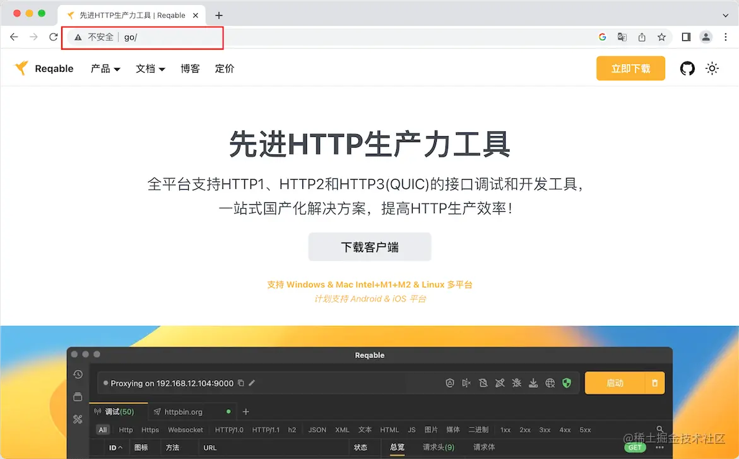
Task: Click the browser profile avatar icon
Action: (706, 37)
